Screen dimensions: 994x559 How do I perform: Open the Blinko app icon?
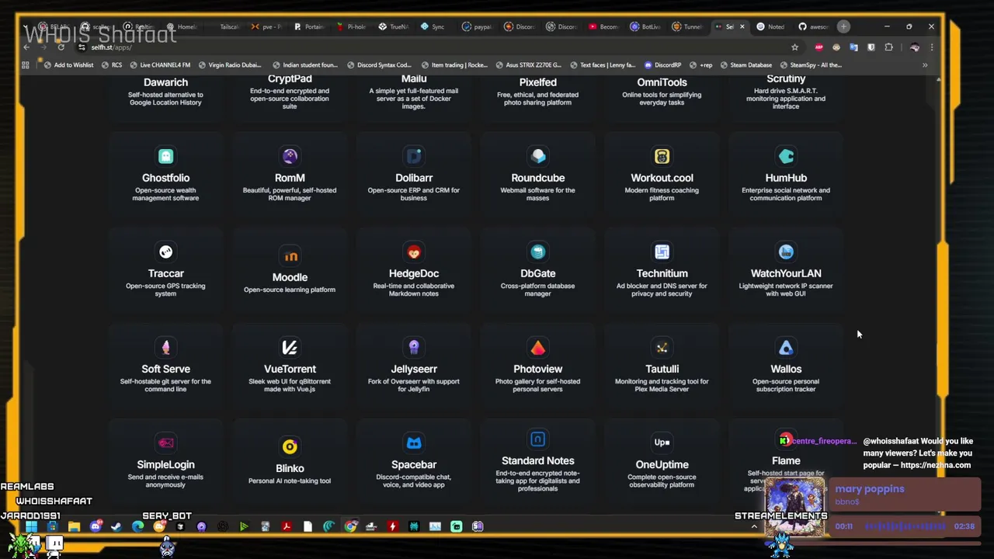click(290, 446)
